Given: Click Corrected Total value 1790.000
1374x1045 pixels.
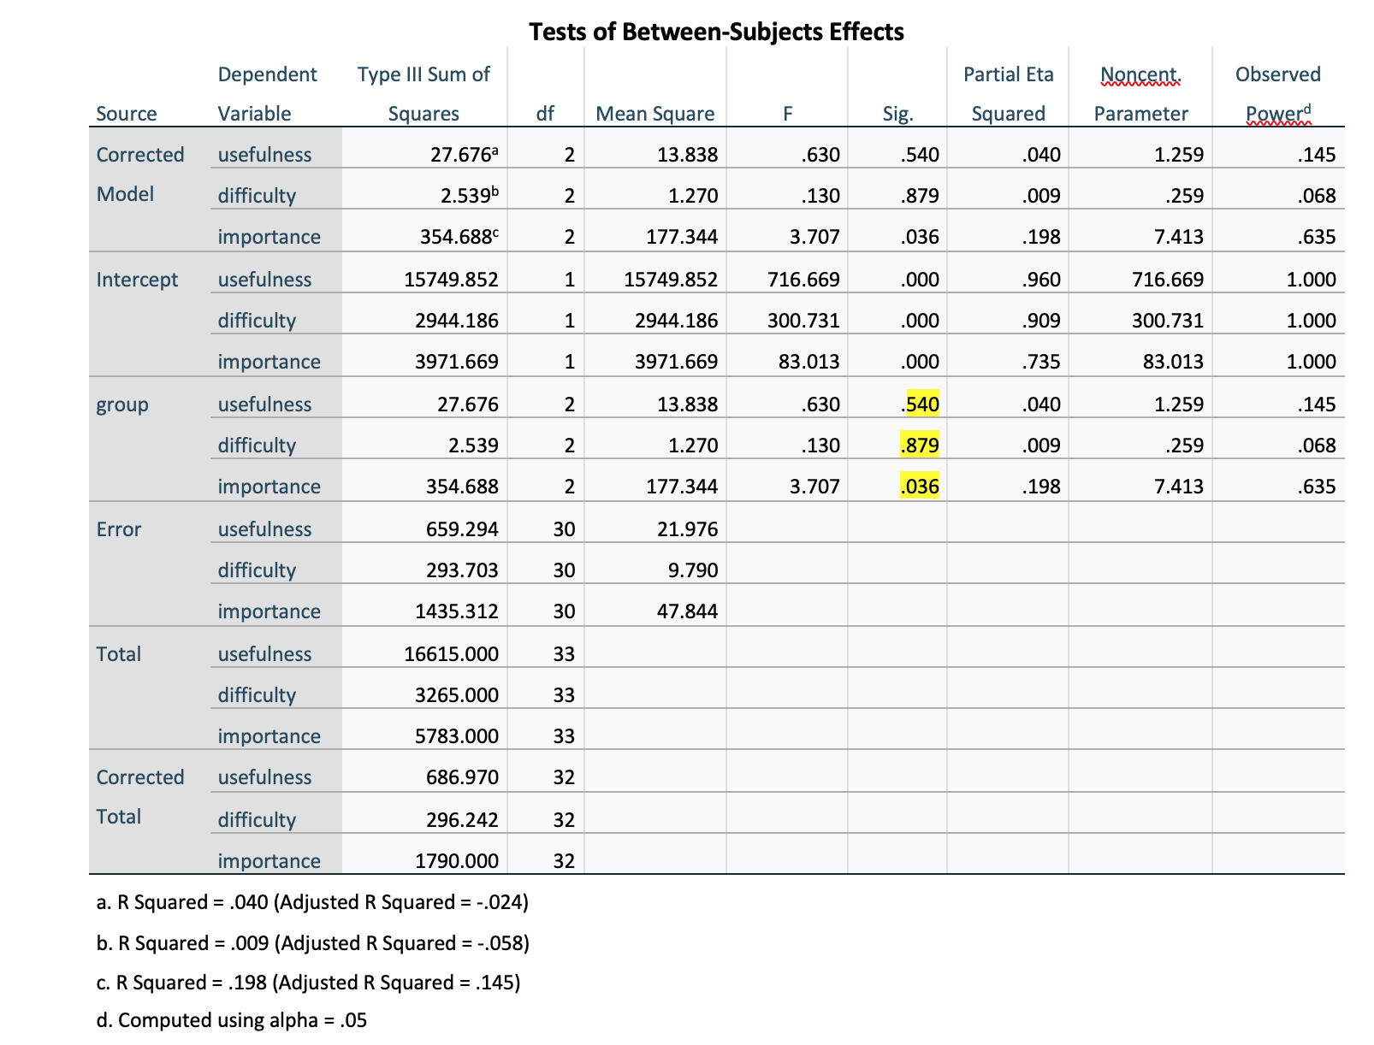Looking at the screenshot, I should pos(457,861).
